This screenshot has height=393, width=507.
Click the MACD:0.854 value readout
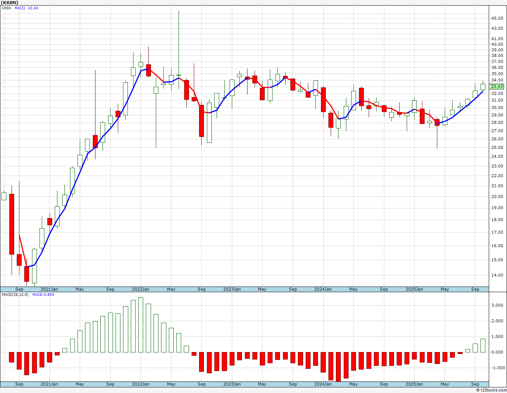pyautogui.click(x=43, y=294)
